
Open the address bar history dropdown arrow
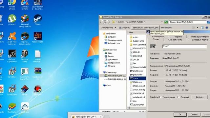(162, 22)
